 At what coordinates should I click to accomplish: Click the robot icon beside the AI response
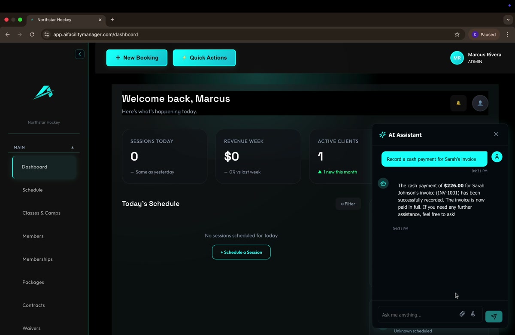point(383,183)
